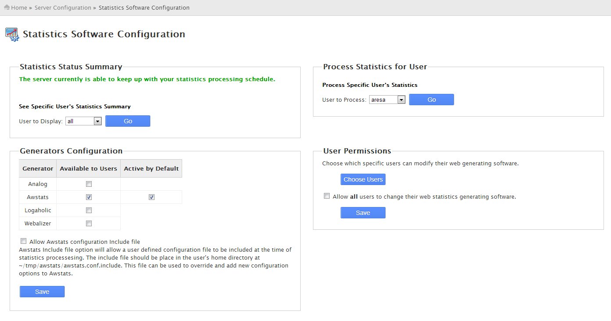The width and height of the screenshot is (611, 321).
Task: Click Statistics Software Configuration breadcrumb text
Action: [x=144, y=7]
